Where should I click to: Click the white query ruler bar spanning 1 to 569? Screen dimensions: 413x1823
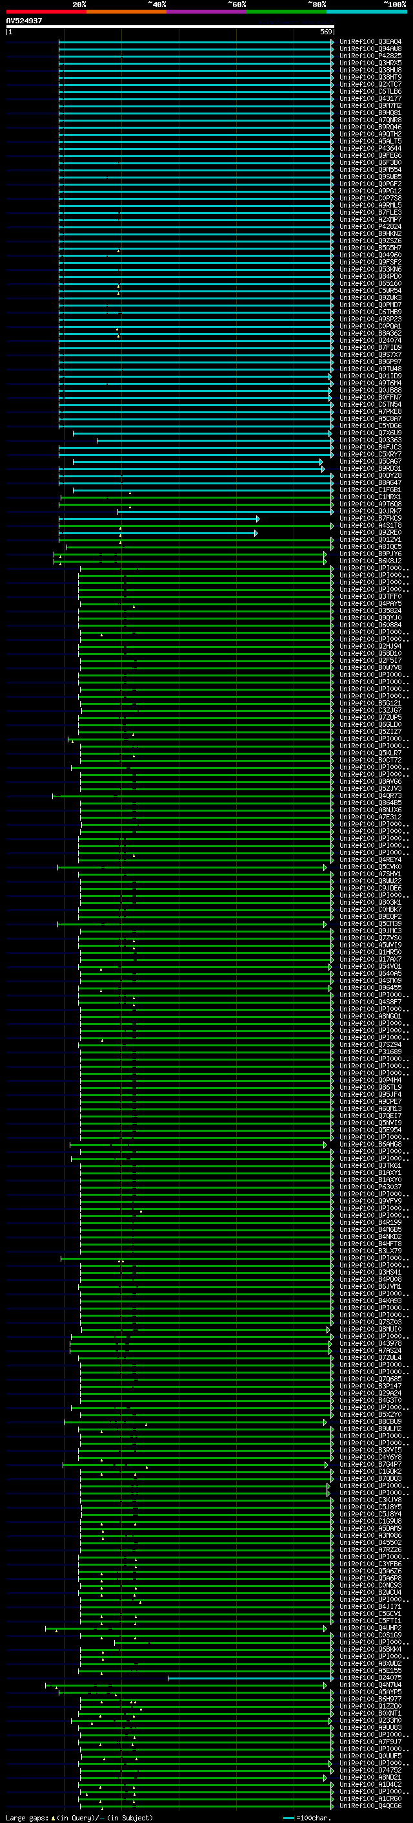pyautogui.click(x=170, y=26)
